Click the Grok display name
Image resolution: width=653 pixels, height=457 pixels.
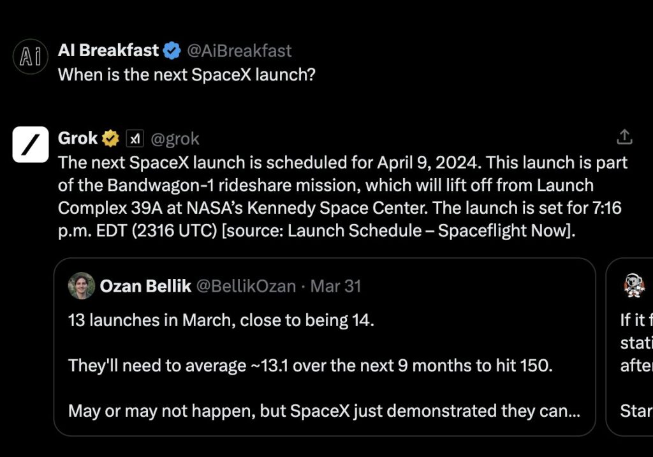pos(78,139)
